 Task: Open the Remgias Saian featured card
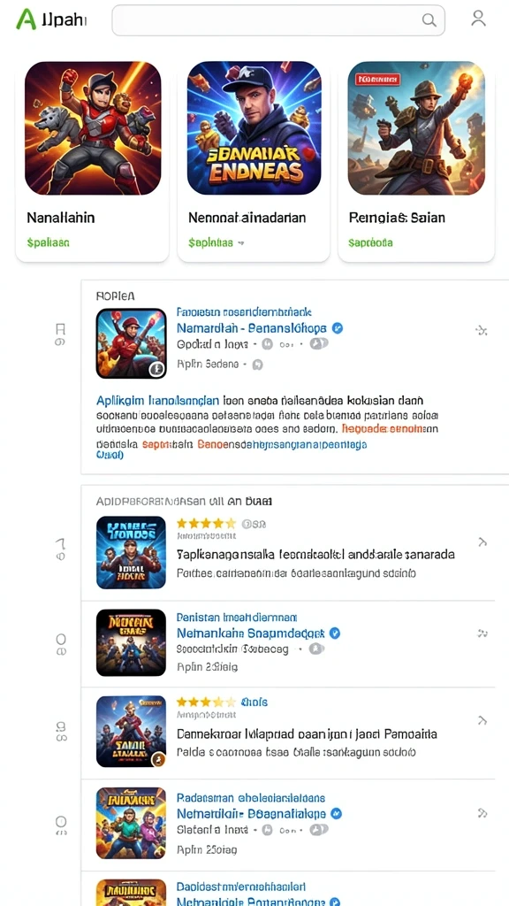(416, 162)
